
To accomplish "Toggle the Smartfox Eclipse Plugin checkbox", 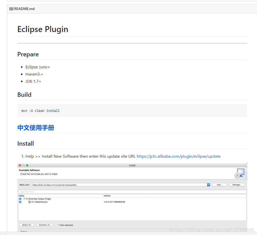I will 20,199.
